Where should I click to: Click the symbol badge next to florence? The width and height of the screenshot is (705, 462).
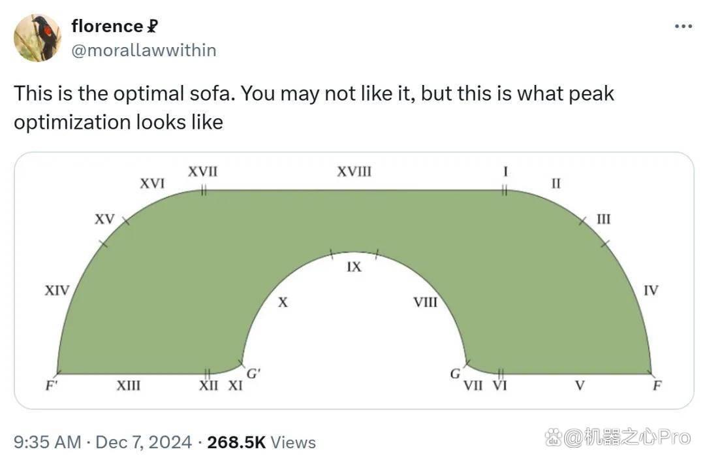tap(152, 27)
